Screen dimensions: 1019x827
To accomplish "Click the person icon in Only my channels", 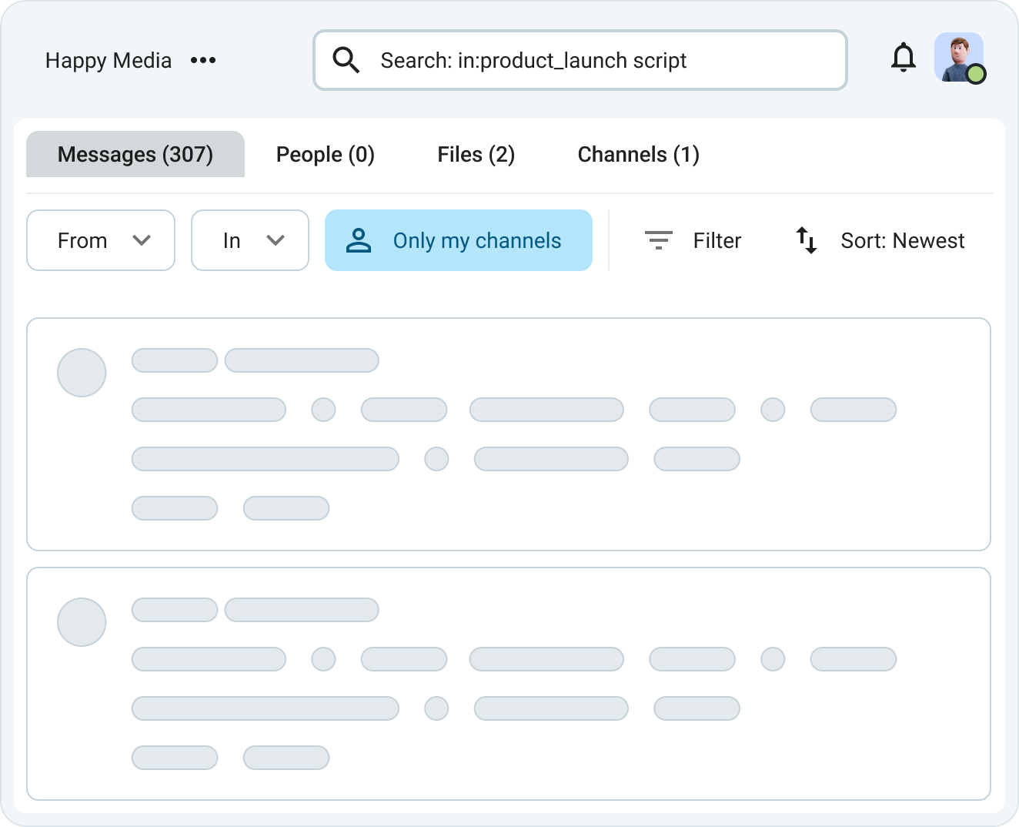I will click(358, 240).
